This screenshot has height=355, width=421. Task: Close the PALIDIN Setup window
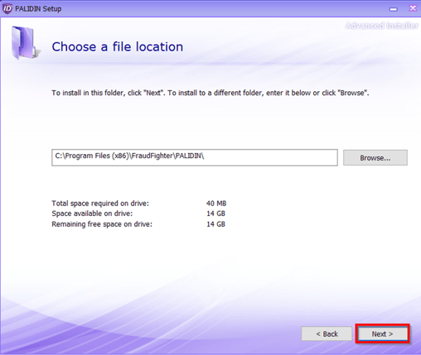pyautogui.click(x=413, y=8)
